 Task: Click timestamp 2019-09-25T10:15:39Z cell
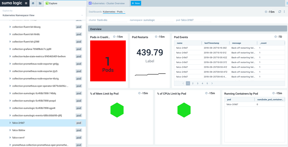216,48
